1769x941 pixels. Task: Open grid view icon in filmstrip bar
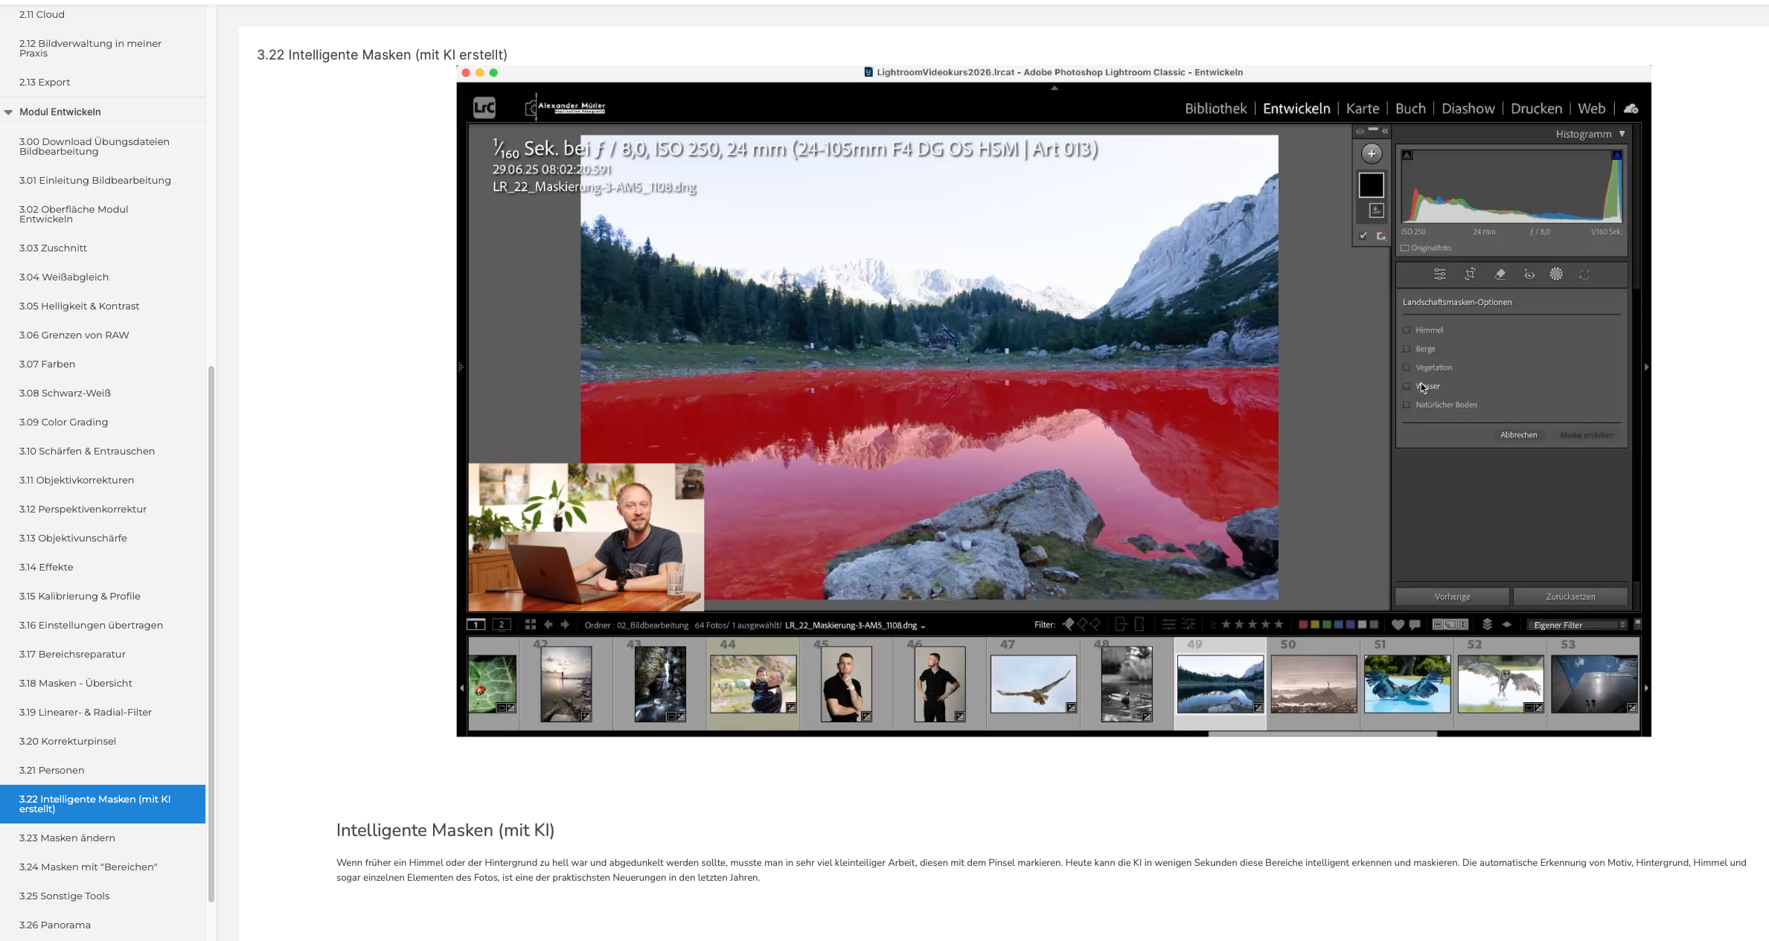click(x=531, y=625)
